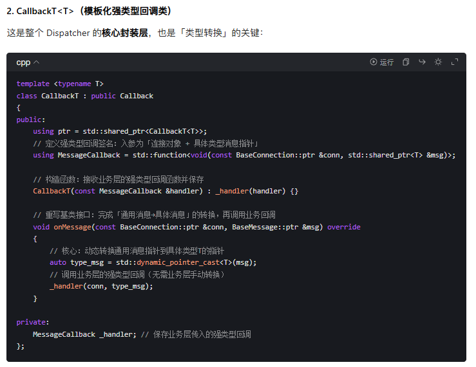The width and height of the screenshot is (476, 367).
Task: Click comment '// 构造函数: 接收业务层' line
Action: click(119, 179)
